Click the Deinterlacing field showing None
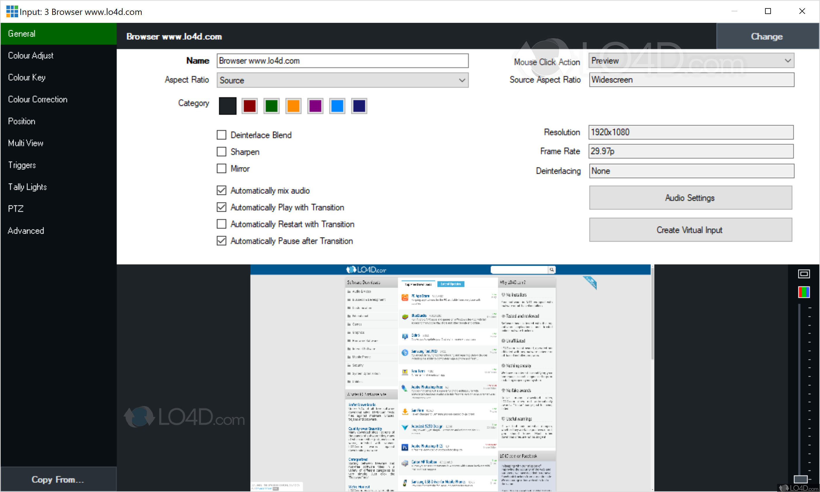 (692, 171)
